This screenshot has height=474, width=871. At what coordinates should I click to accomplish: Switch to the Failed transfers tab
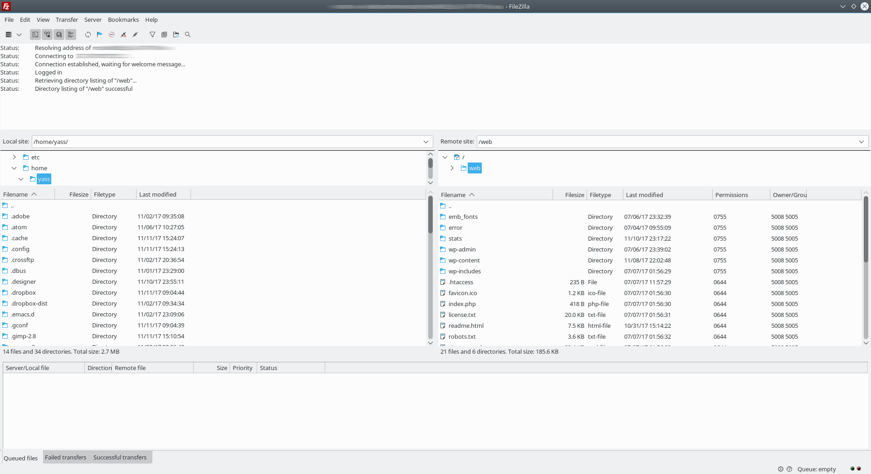click(x=65, y=457)
